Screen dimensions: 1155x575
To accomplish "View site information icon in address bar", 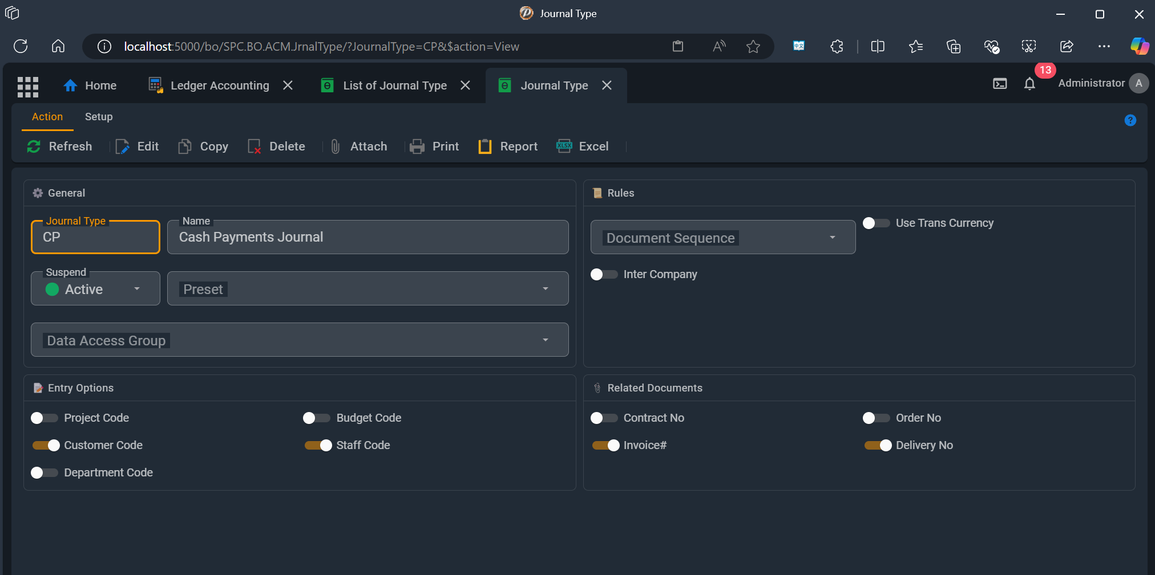I will click(x=104, y=46).
